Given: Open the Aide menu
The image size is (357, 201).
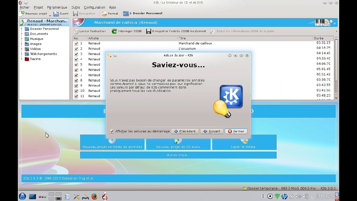Looking at the screenshot, I should pyautogui.click(x=112, y=8).
